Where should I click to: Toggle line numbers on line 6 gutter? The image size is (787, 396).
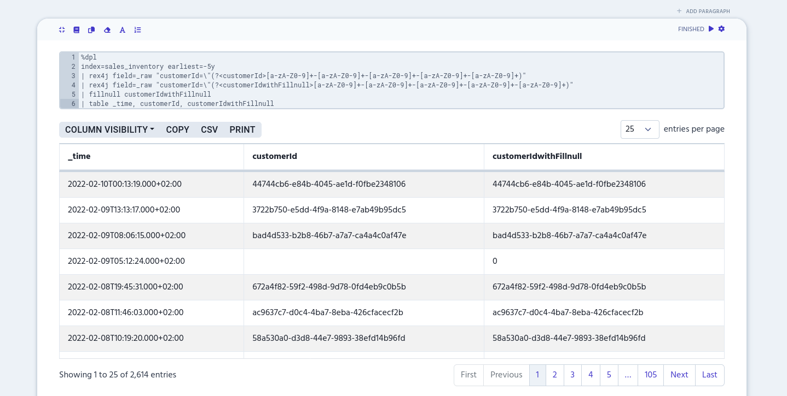tap(72, 104)
